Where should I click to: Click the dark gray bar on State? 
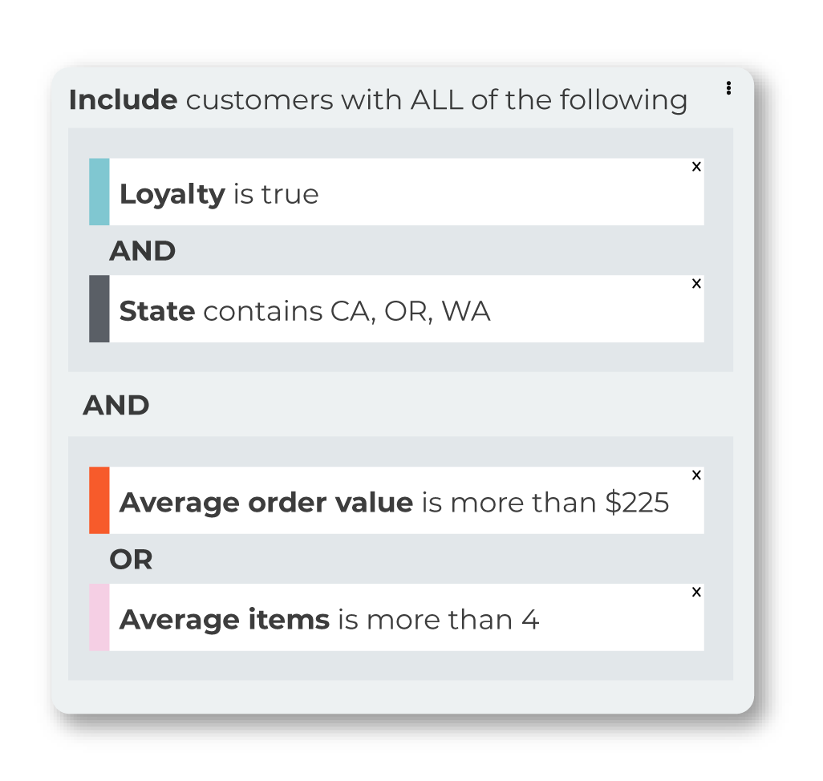click(99, 309)
